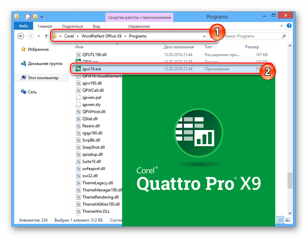Select the ScrpBk.dll file
307x238 pixels.
point(91,140)
